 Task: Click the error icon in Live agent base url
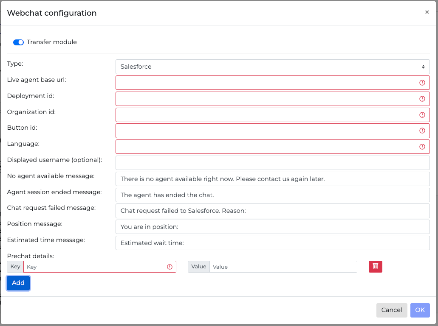pyautogui.click(x=422, y=83)
